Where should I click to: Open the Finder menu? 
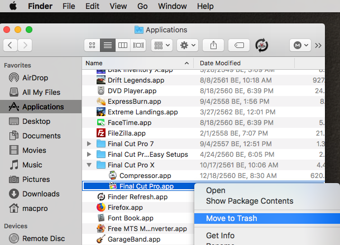(40, 6)
